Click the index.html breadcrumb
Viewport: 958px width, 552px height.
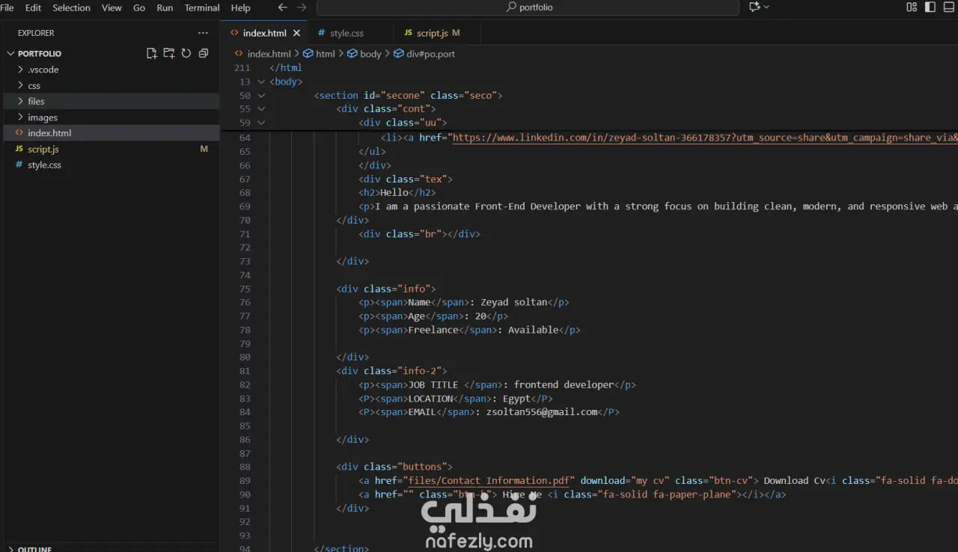pos(263,54)
